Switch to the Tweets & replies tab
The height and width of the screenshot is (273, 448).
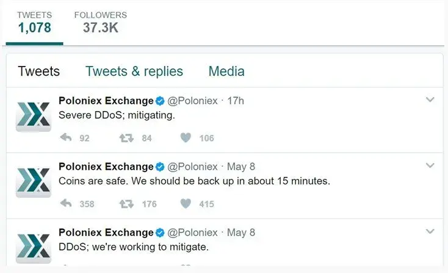tap(134, 71)
